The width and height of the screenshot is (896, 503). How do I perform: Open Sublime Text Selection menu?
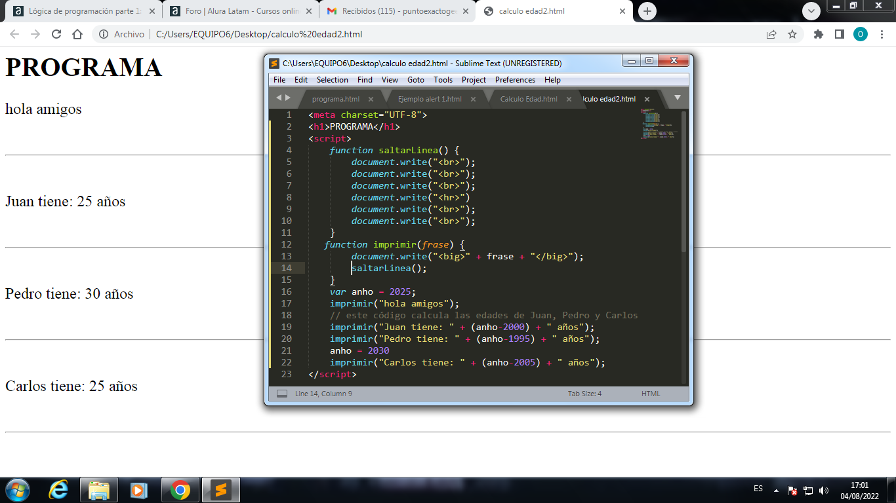click(333, 80)
